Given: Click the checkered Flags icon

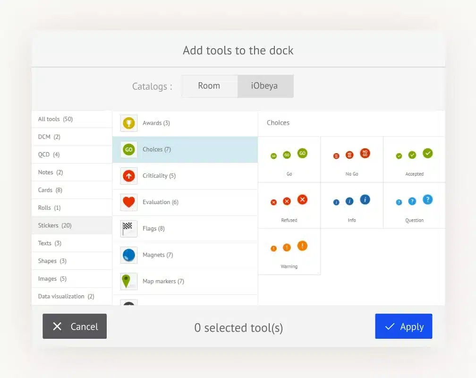Looking at the screenshot, I should (128, 229).
